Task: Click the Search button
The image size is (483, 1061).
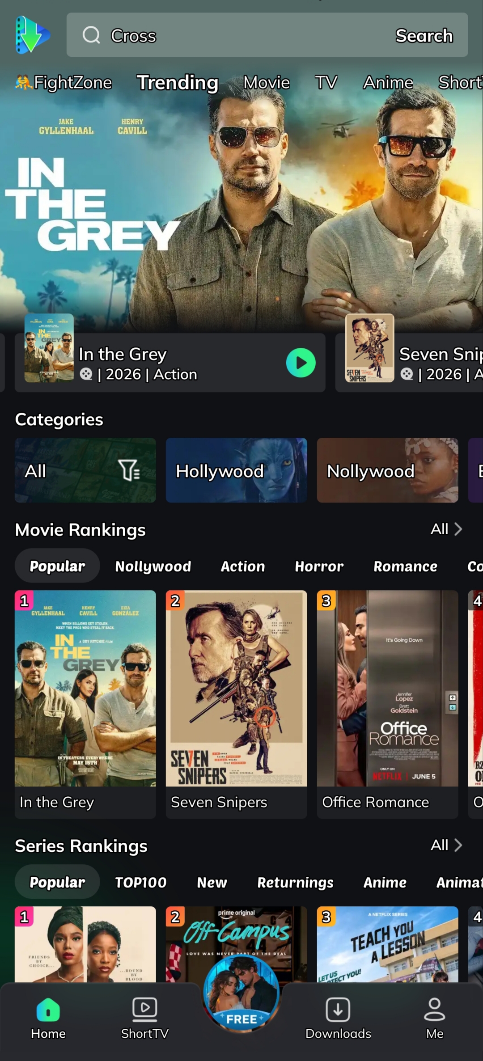Action: pyautogui.click(x=424, y=35)
